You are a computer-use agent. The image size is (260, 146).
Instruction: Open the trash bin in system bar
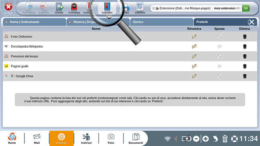(225, 139)
